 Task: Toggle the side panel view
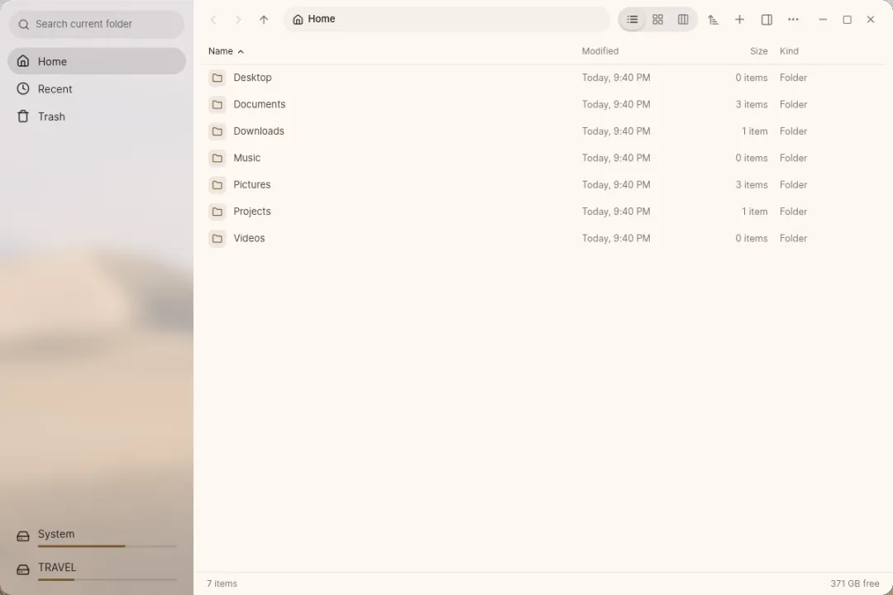(766, 20)
